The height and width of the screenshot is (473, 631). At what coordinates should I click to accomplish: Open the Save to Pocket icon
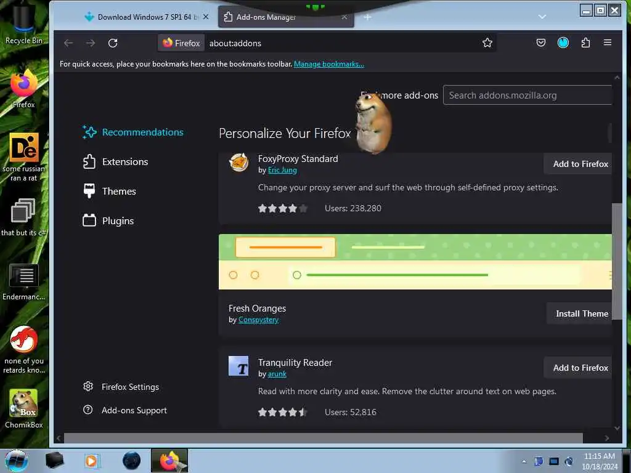(541, 42)
